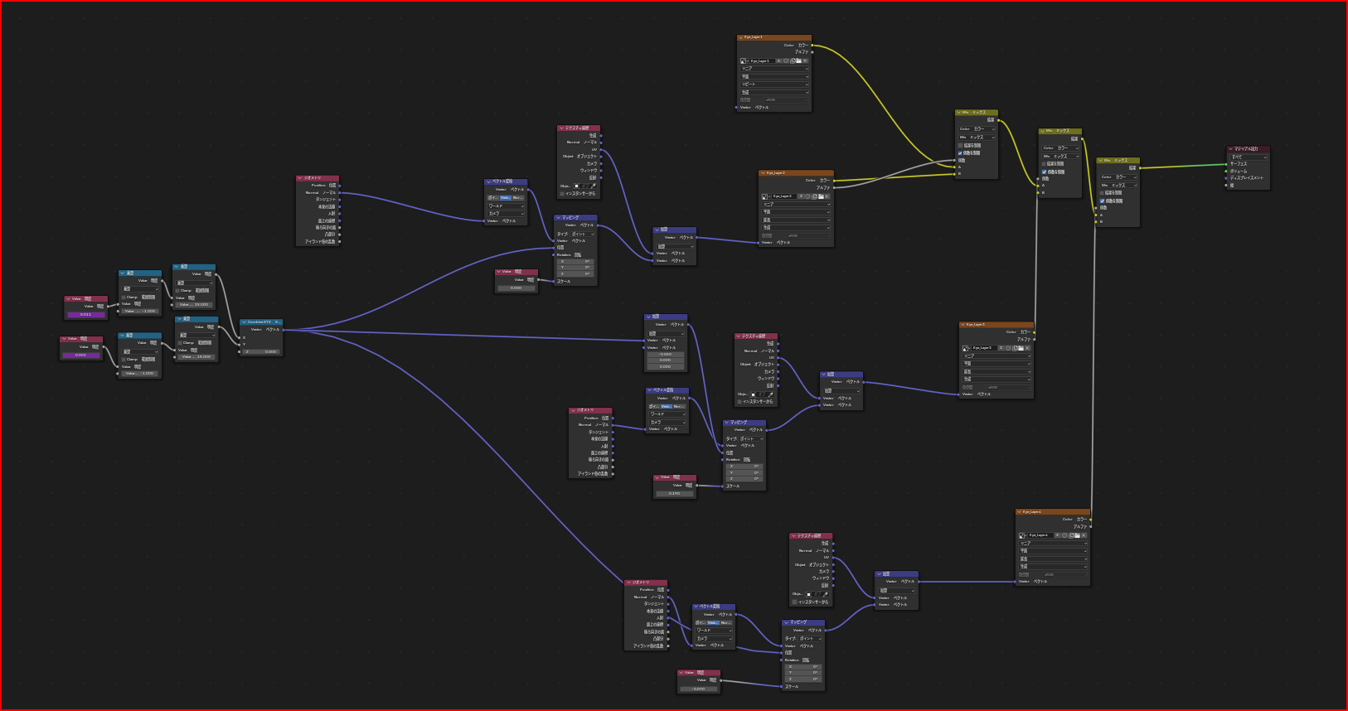Toggle the checked clamp factor box in leftmost Mix node

click(x=960, y=153)
